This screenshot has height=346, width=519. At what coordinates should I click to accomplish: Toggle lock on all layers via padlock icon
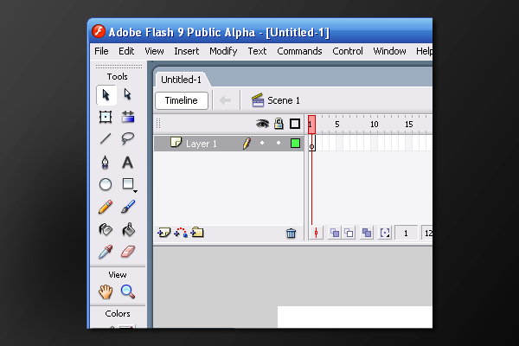[x=279, y=124]
